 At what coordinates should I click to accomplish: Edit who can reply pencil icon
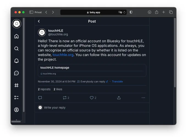pos(107,82)
